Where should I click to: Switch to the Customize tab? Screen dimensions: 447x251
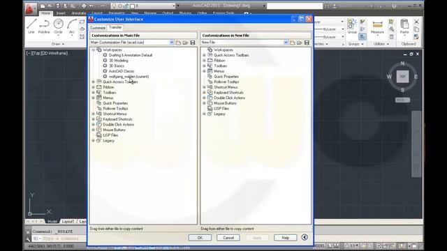click(98, 28)
